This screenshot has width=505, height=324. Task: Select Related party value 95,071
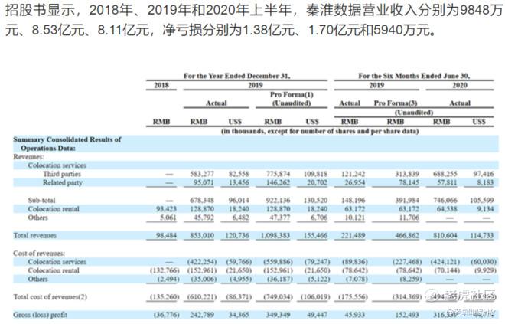[204, 183]
